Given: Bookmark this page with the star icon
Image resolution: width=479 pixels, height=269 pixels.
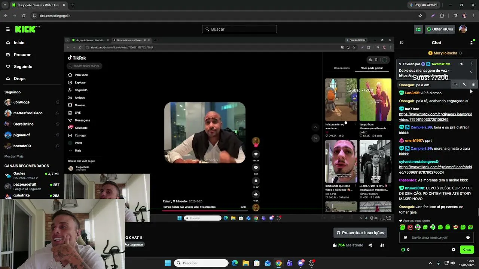Looking at the screenshot, I should 420,16.
